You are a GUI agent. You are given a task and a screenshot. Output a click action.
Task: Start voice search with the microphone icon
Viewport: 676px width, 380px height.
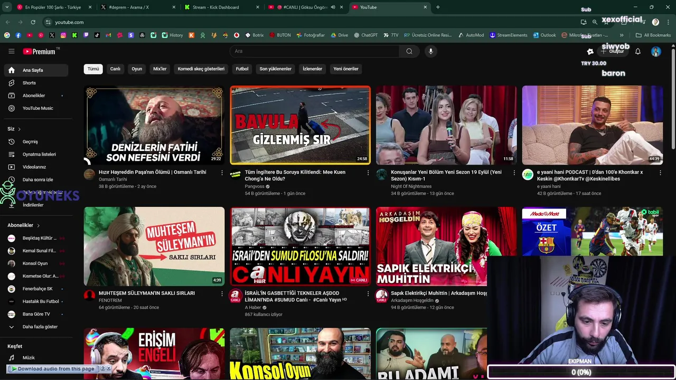click(x=431, y=51)
